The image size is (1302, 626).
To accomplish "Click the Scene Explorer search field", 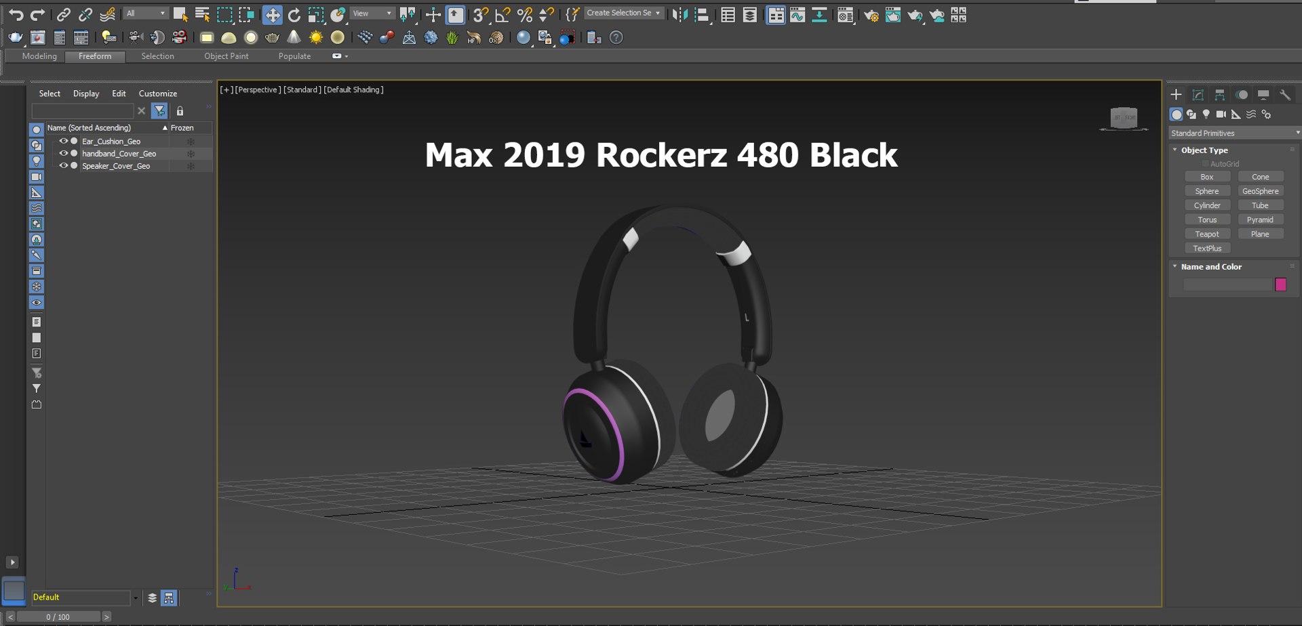I will pyautogui.click(x=83, y=110).
